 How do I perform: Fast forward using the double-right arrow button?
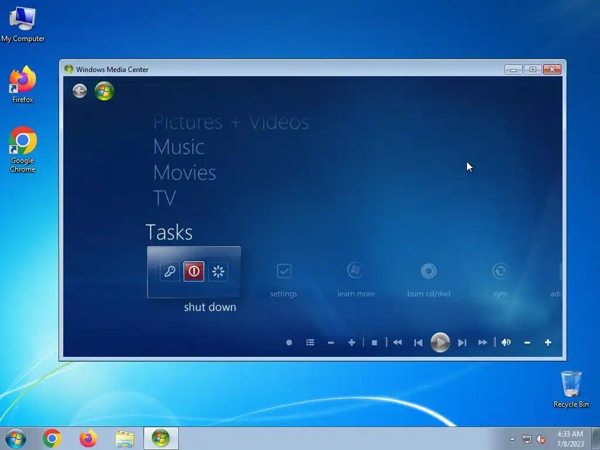pyautogui.click(x=483, y=342)
